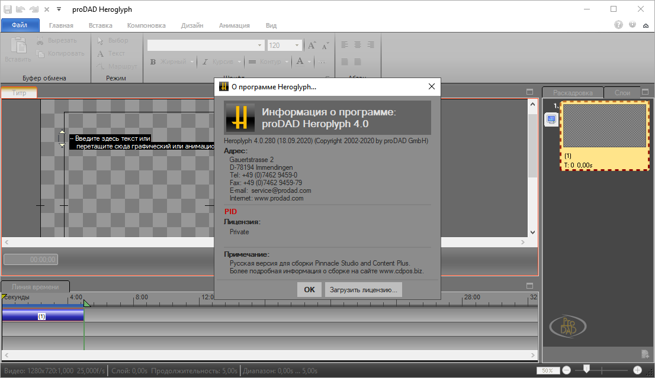Screen dimensions: 655x378
Task: Switch to the Главная ribbon tab
Action: click(61, 25)
